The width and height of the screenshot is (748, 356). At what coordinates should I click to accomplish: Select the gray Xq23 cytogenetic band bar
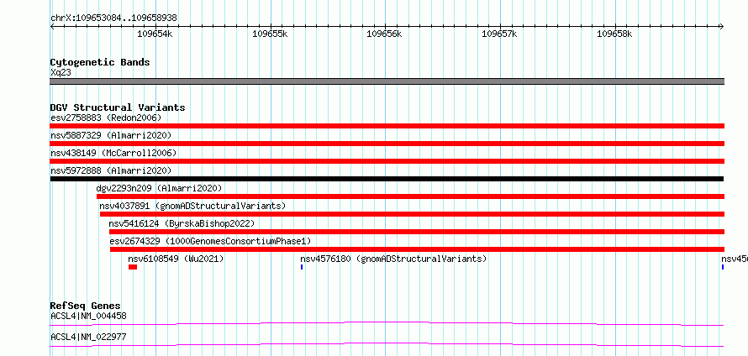pyautogui.click(x=387, y=81)
